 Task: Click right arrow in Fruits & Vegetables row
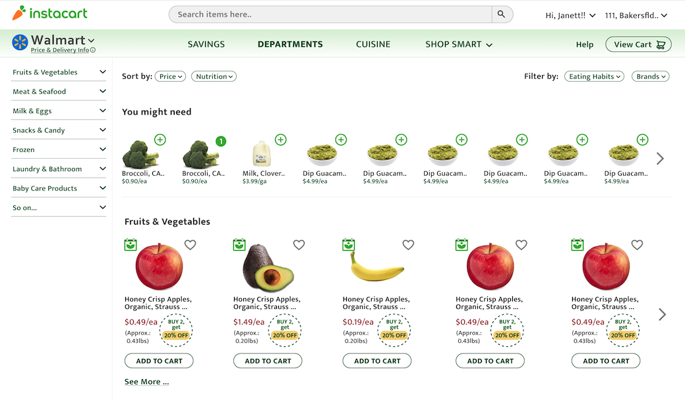click(x=662, y=315)
